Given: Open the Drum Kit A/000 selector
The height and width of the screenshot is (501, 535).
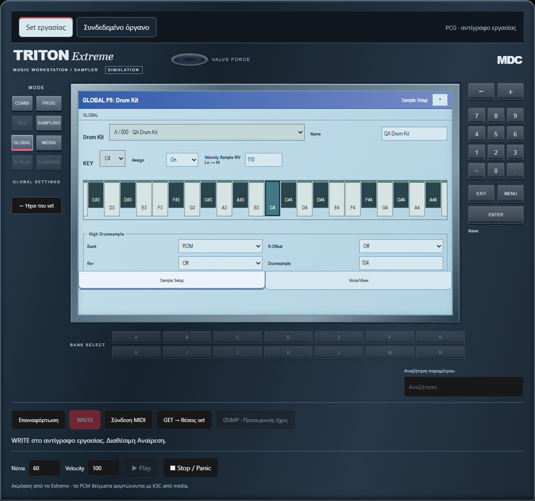Looking at the screenshot, I should coord(207,132).
